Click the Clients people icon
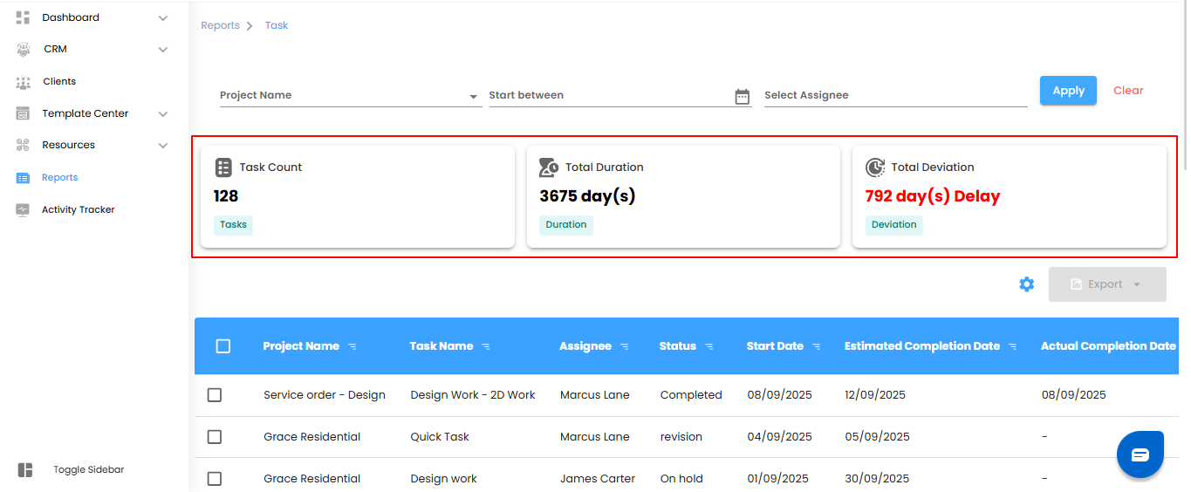Screen dimensions: 1191x492 point(23,82)
